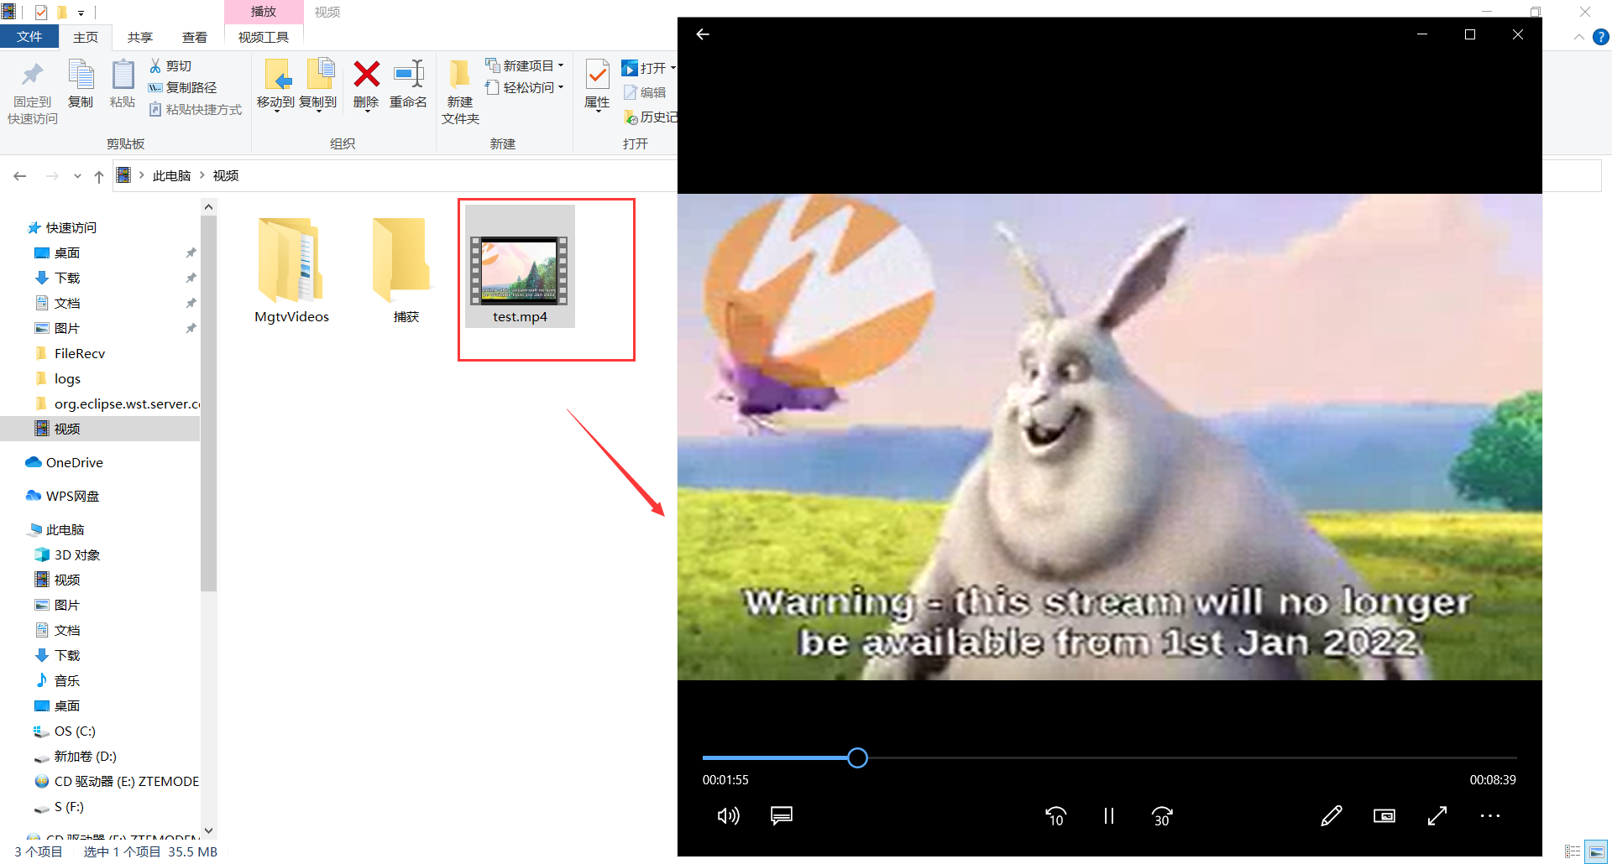
Task: Select the test.mp4 video file
Action: point(520,266)
